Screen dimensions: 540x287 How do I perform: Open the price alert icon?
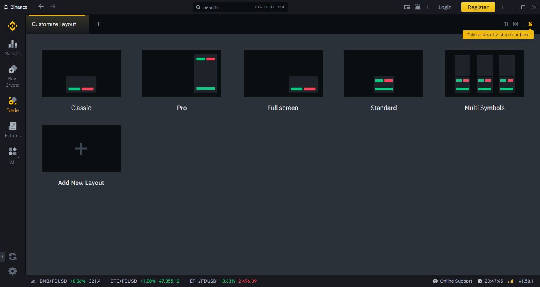tap(418, 7)
